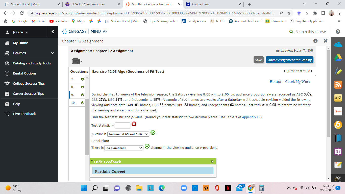
Task: Open the Appendix B link
Action: 251,117
